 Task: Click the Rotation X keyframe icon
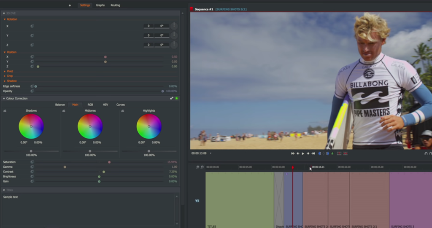tap(32, 26)
